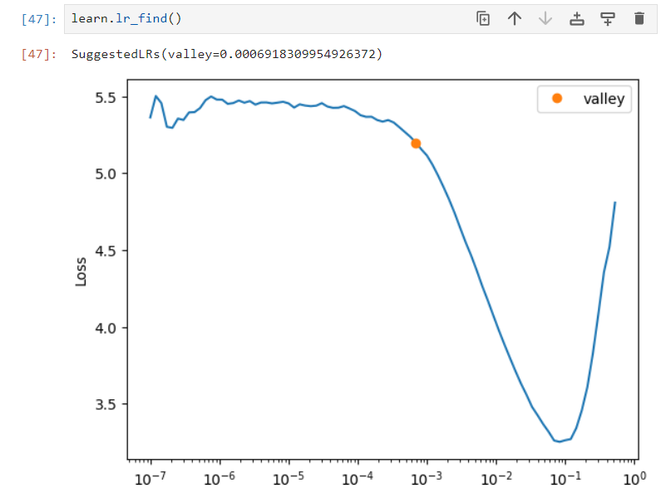This screenshot has height=493, width=666.
Task: Click the orange valley dot in the legend
Action: coord(556,99)
